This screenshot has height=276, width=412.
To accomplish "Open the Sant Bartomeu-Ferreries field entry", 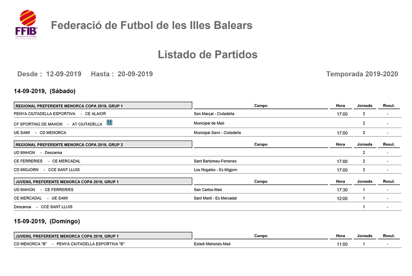I will [x=215, y=161].
